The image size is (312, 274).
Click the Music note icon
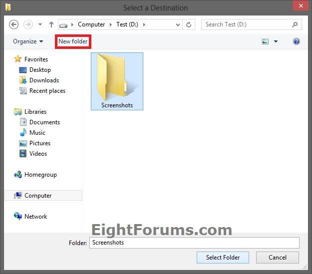(23, 132)
